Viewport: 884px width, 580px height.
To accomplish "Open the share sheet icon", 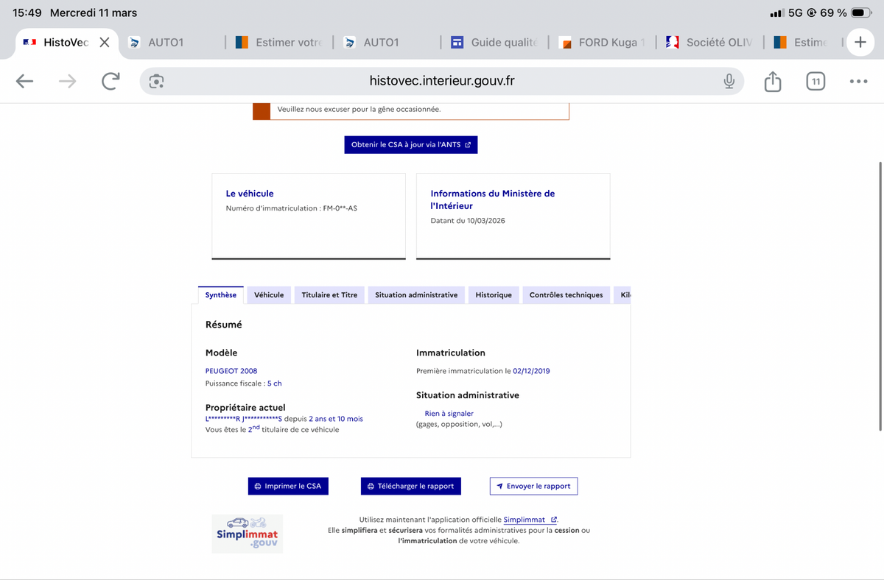I will pos(772,81).
